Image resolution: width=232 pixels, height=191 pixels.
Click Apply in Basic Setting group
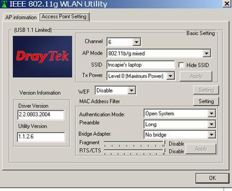coord(196,76)
